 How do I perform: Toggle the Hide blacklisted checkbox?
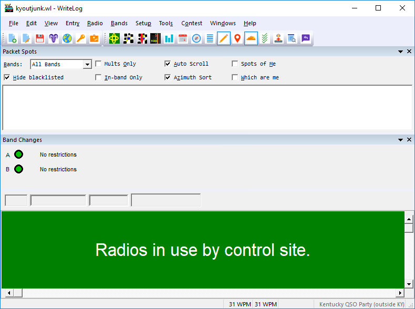(7, 77)
